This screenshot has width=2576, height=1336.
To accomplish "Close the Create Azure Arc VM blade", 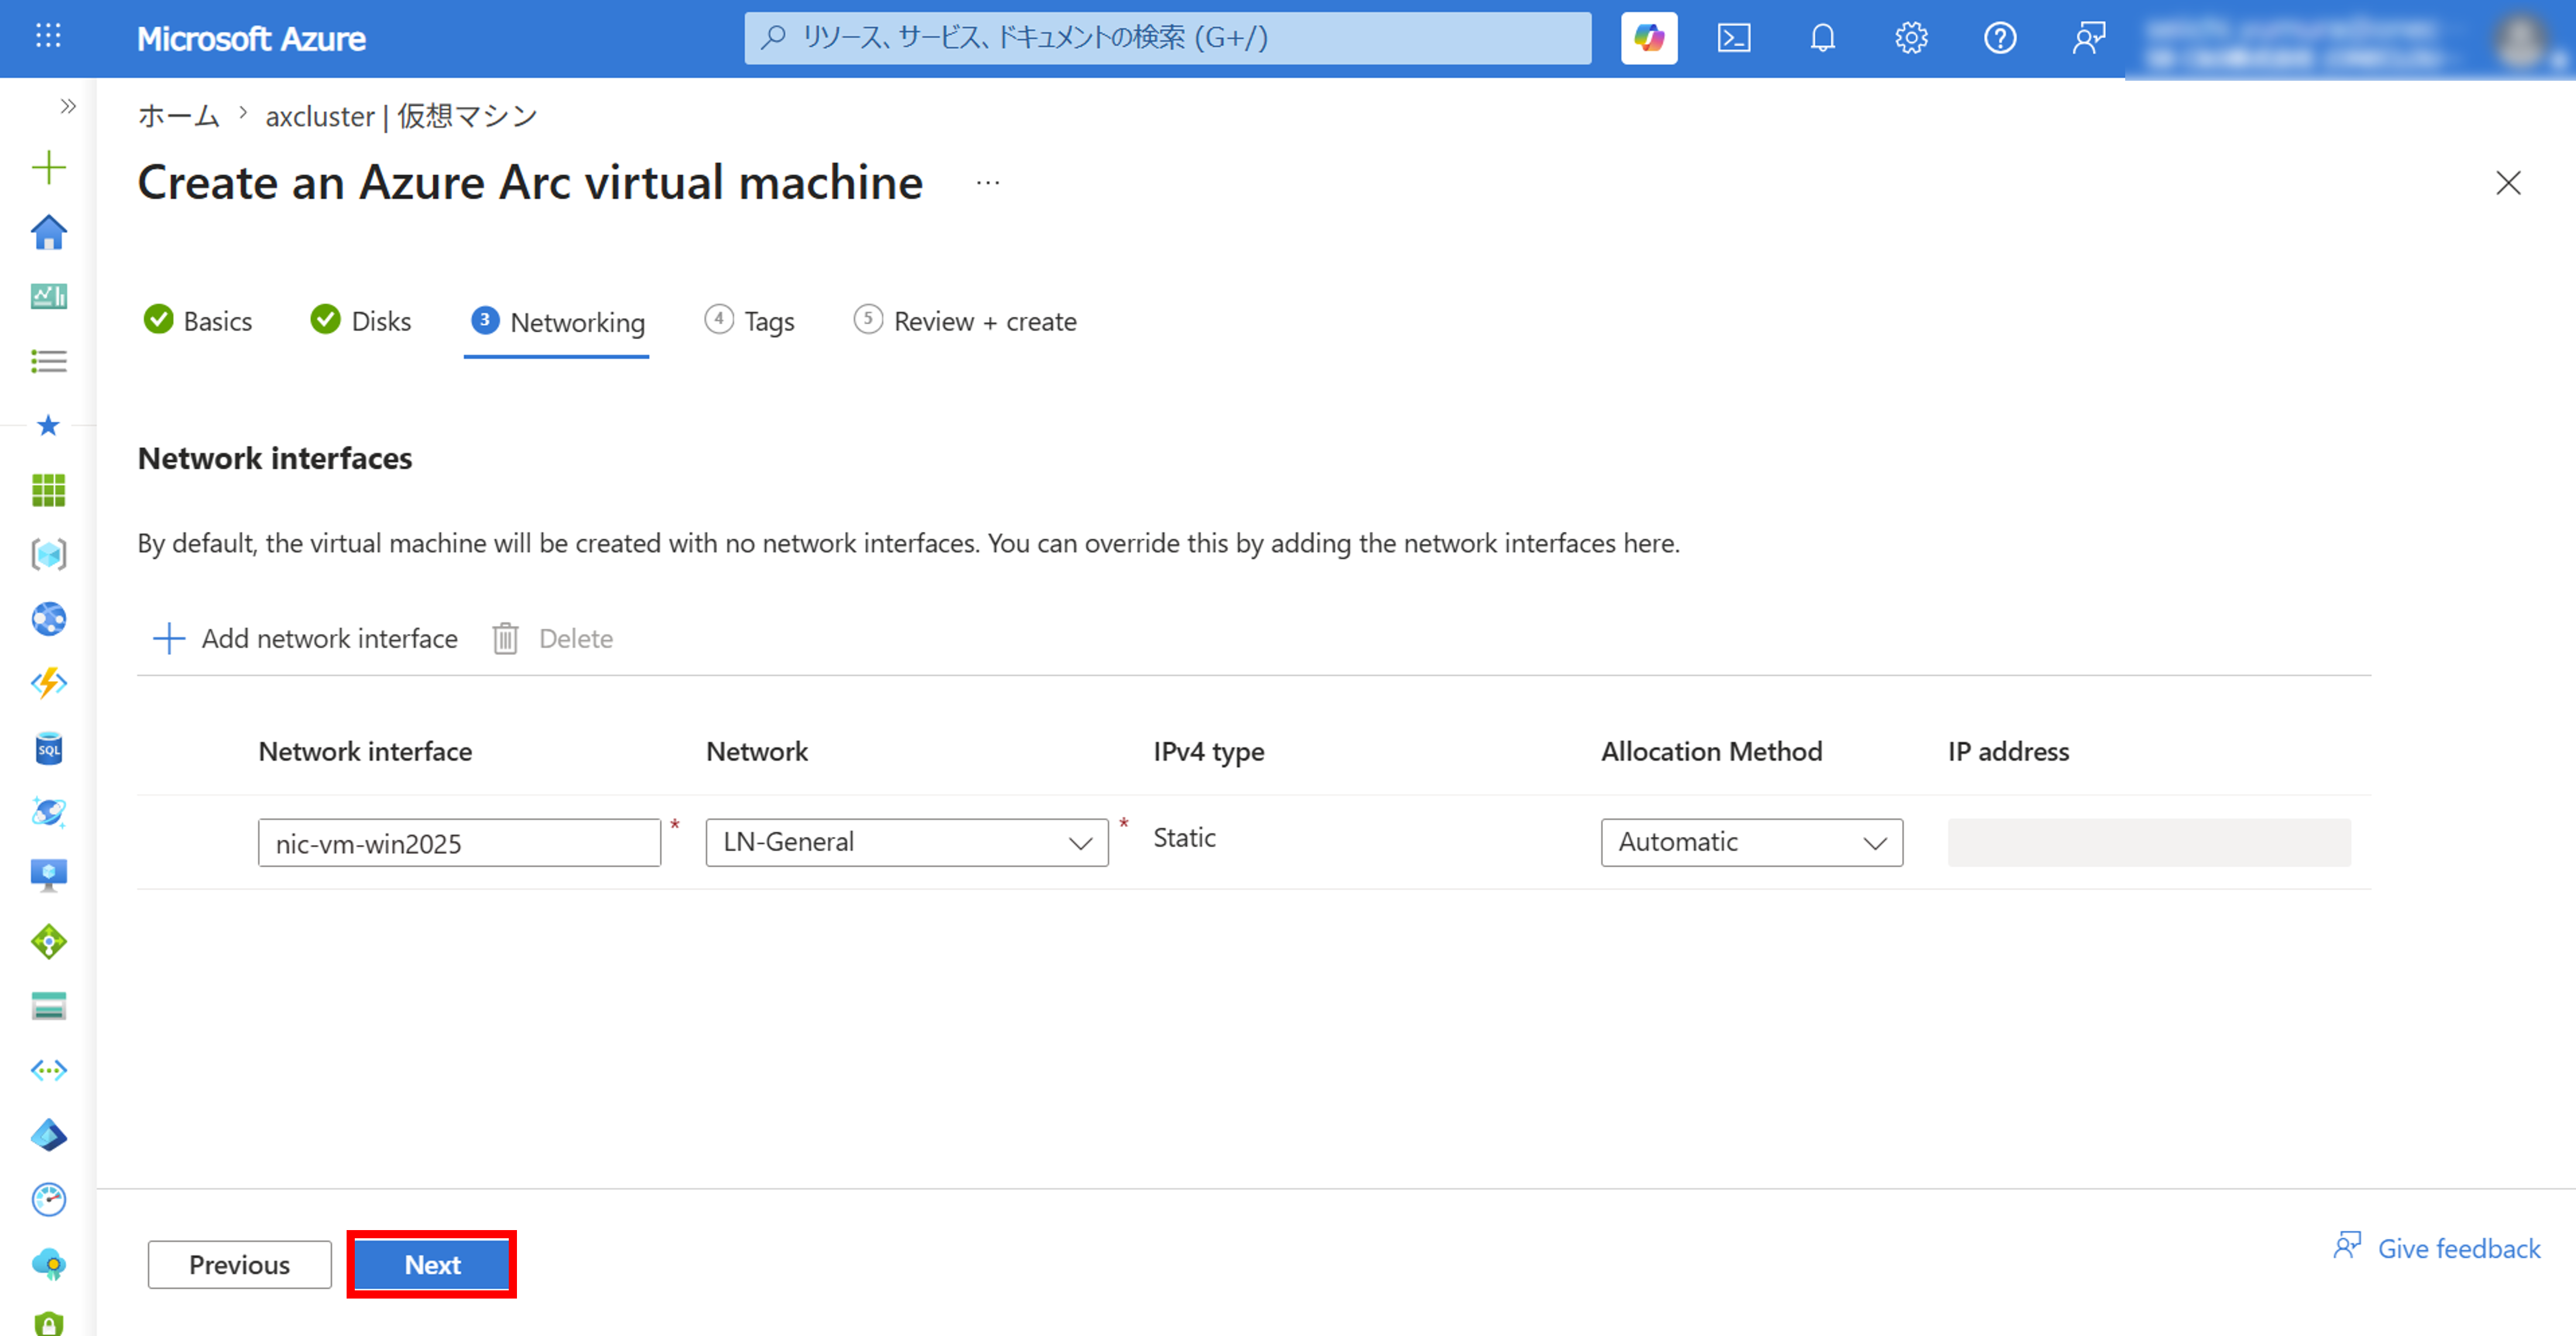I will click(x=2508, y=183).
